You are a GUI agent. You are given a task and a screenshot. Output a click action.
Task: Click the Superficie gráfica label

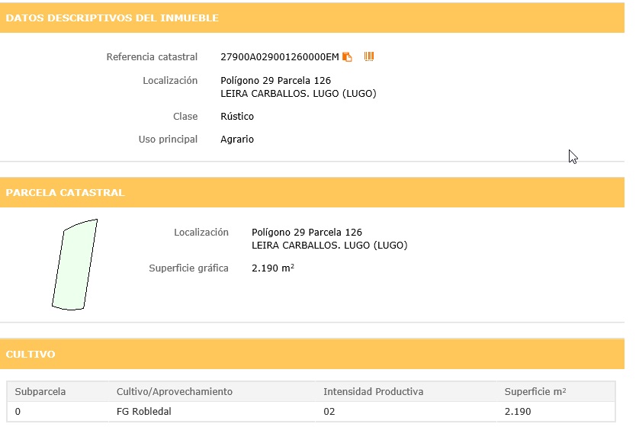coord(188,268)
